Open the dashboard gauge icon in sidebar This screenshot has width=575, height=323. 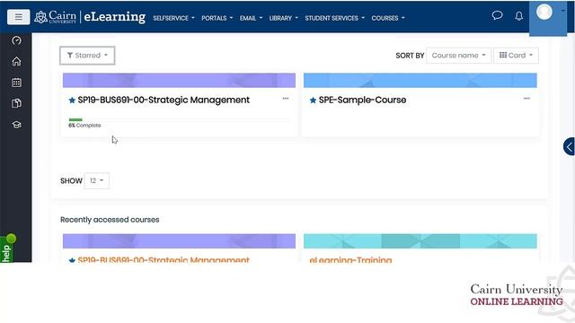[x=16, y=40]
